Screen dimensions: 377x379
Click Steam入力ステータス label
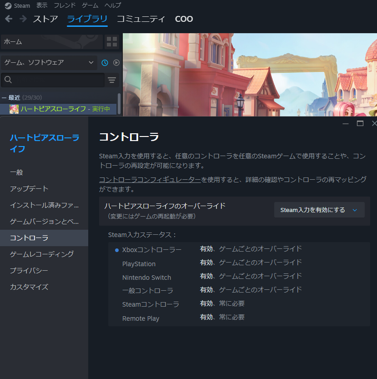coord(142,235)
